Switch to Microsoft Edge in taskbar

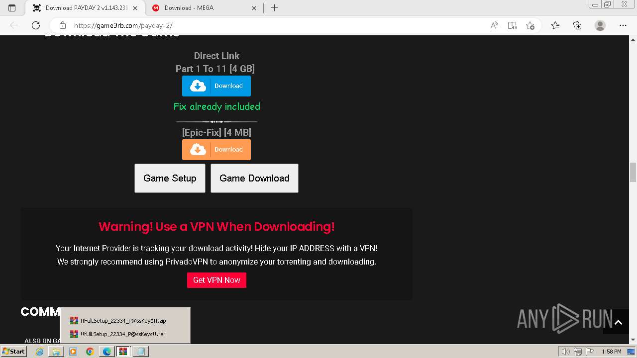tap(107, 352)
